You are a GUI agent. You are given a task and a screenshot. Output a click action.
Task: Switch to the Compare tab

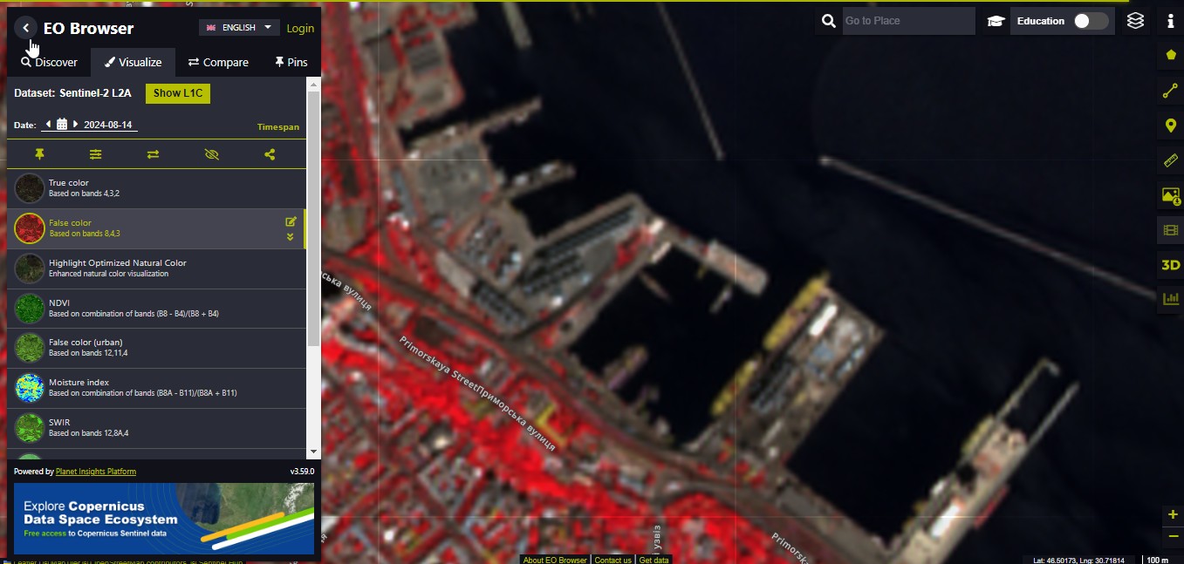pyautogui.click(x=219, y=62)
